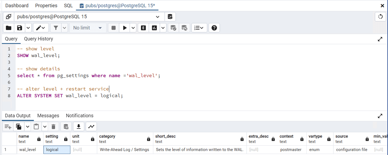Select the 'enum' vartype cell
Image resolution: width=388 pixels, height=155 pixels.
320,150
